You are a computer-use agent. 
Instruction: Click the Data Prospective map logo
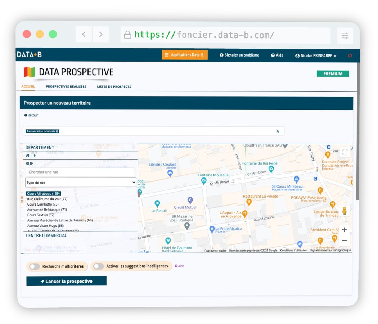tap(30, 72)
